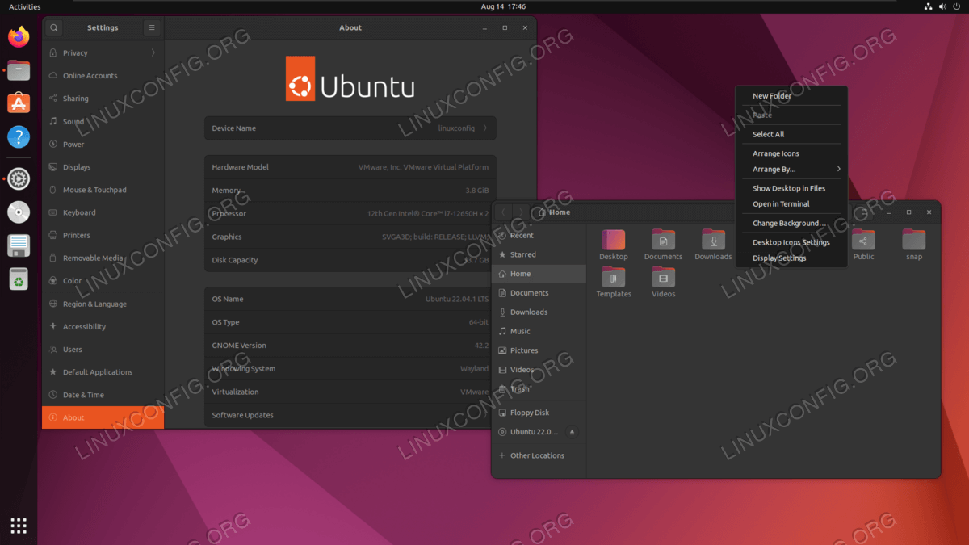The height and width of the screenshot is (545, 969).
Task: Click the search icon in Settings header
Action: (x=54, y=27)
